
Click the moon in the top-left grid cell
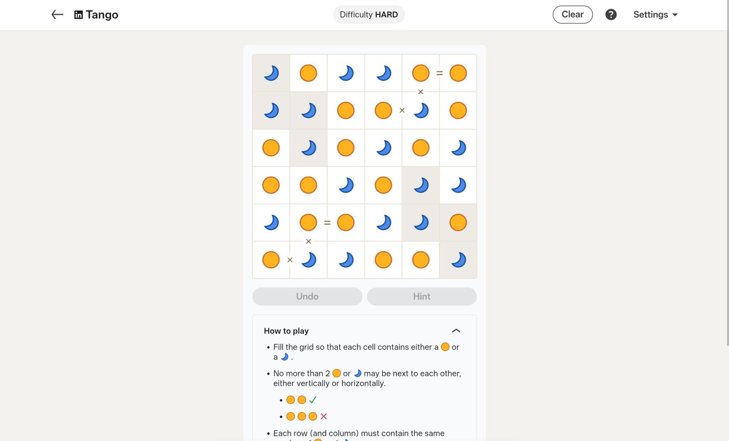pos(271,73)
